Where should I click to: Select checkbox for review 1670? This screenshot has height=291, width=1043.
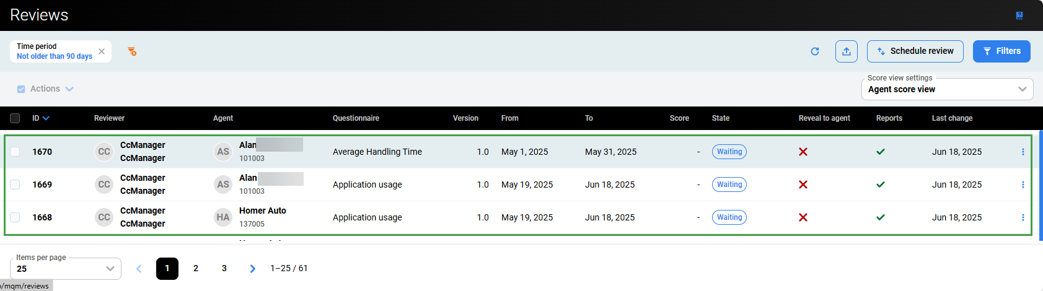point(15,152)
